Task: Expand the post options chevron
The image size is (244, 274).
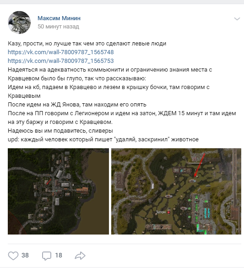Action: tap(237, 19)
